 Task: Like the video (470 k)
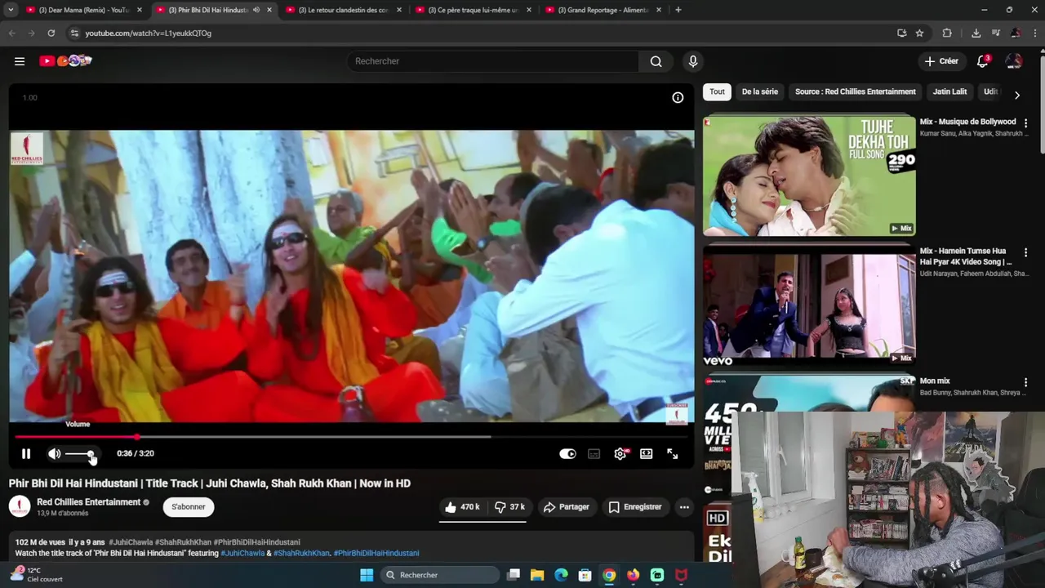[x=462, y=507]
